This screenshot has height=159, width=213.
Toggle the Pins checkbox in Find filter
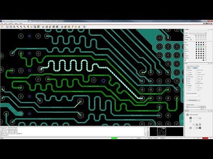click(187, 81)
